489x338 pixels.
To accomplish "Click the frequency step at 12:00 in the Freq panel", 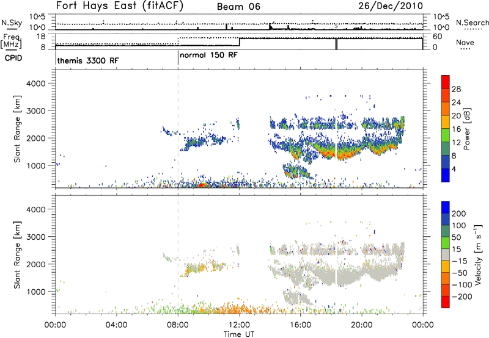I will pos(239,41).
